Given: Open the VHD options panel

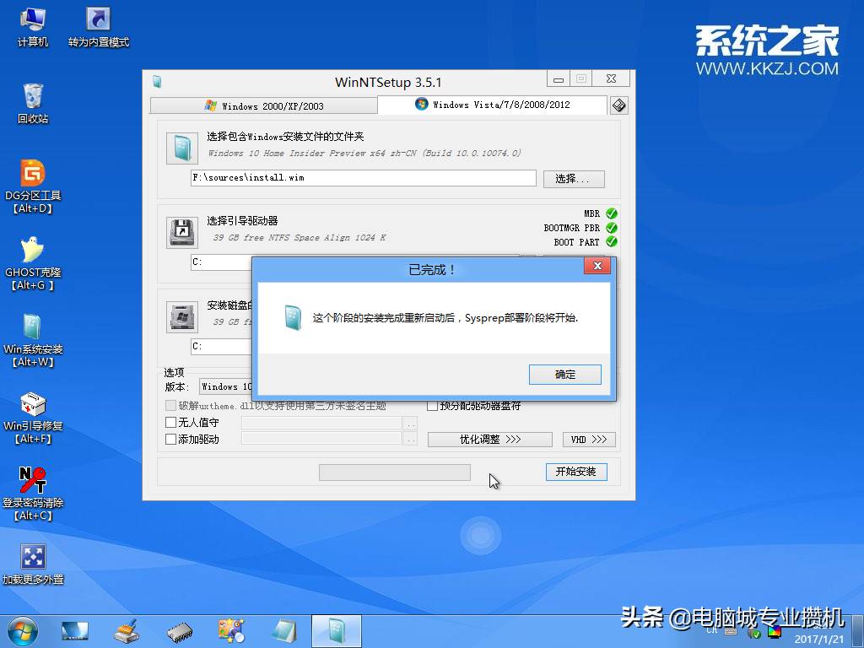Looking at the screenshot, I should click(588, 439).
